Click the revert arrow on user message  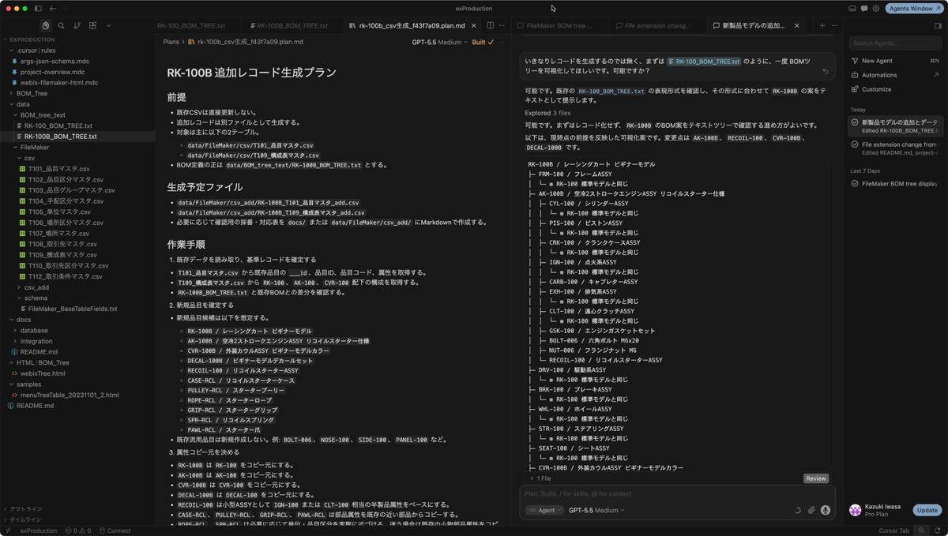pyautogui.click(x=826, y=71)
